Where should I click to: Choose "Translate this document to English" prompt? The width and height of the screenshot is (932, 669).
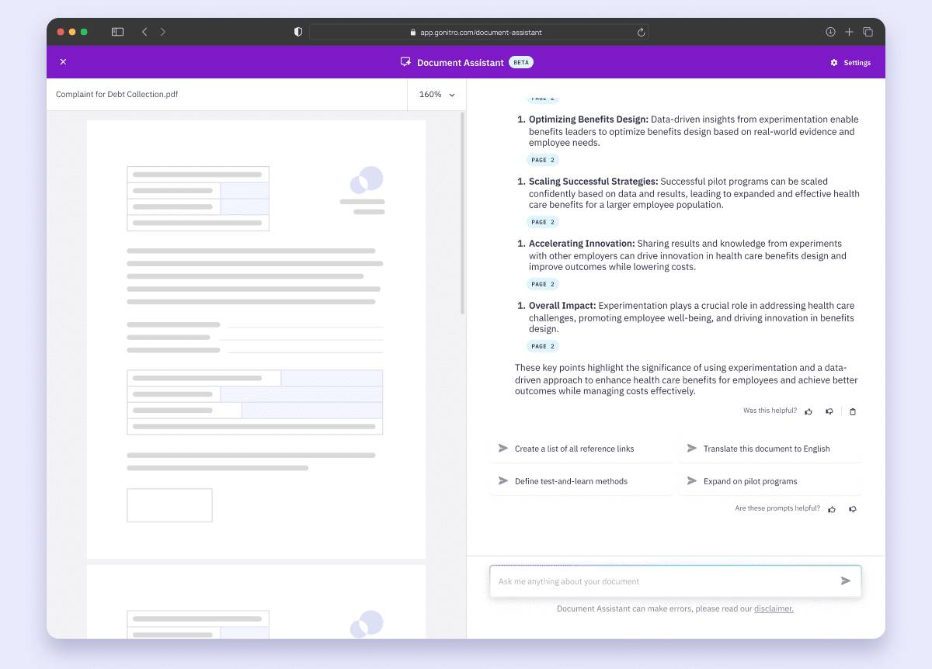pyautogui.click(x=770, y=449)
